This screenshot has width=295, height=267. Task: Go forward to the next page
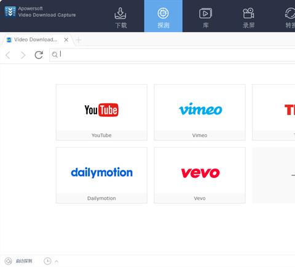coord(23,55)
